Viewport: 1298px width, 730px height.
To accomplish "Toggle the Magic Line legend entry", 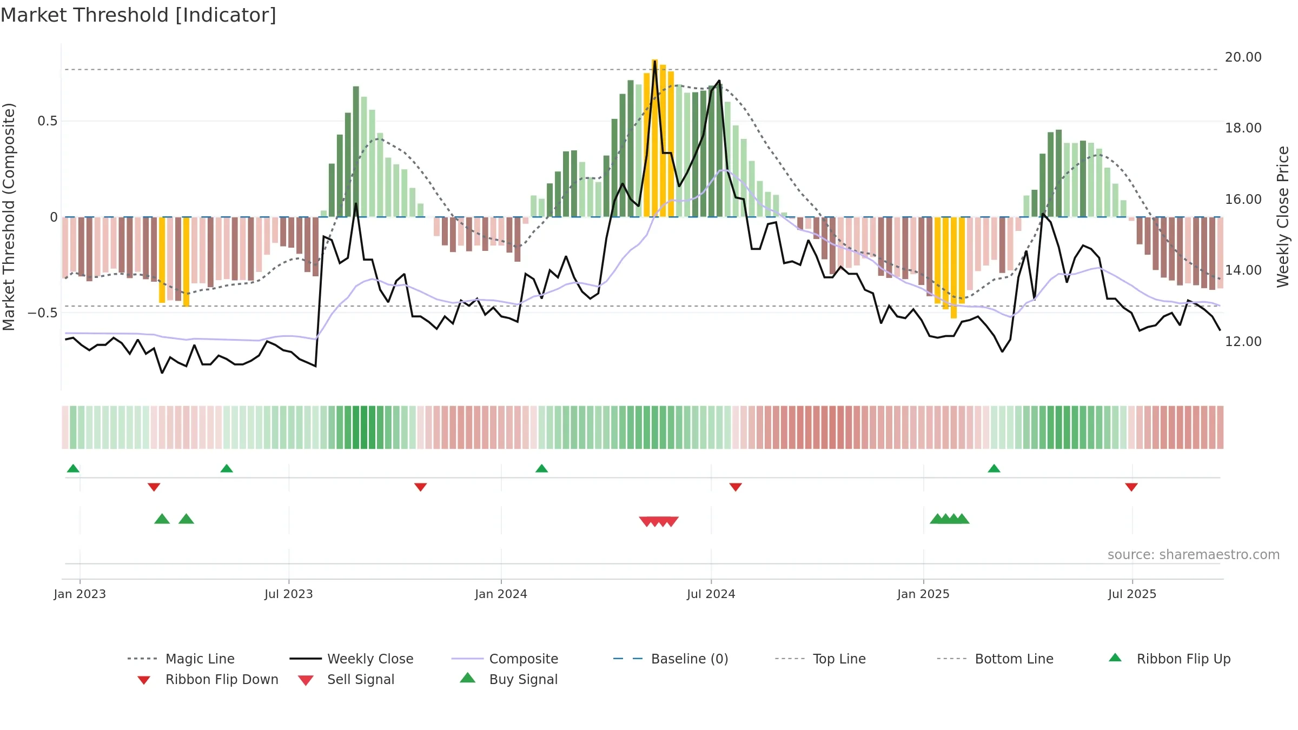I will (x=181, y=659).
